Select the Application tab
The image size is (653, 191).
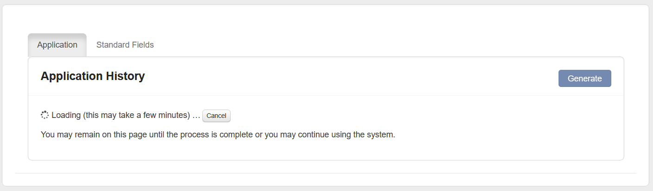57,45
